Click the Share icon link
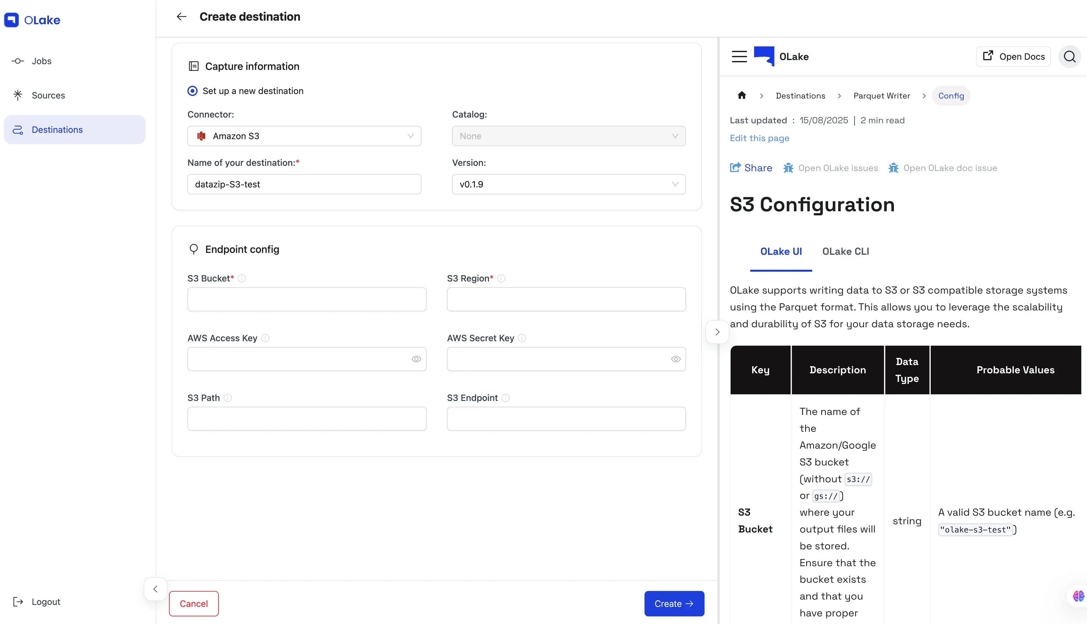 751,168
